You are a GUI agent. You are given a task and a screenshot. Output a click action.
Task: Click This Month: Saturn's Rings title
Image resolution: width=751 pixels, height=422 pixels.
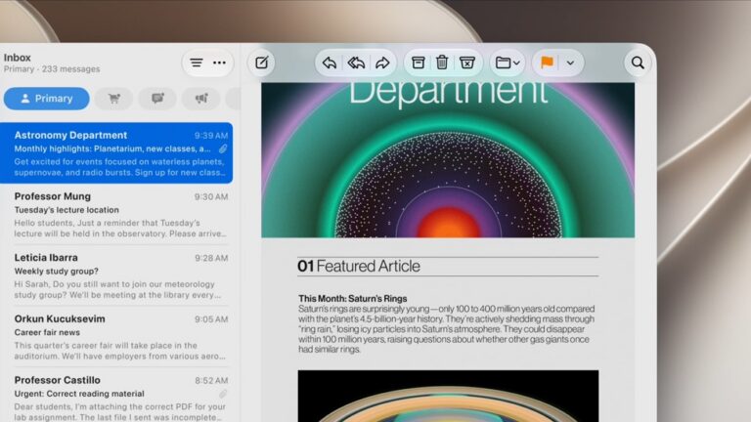click(353, 299)
